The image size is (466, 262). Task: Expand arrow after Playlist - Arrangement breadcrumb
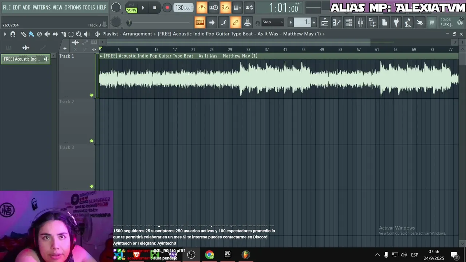tap(155, 34)
